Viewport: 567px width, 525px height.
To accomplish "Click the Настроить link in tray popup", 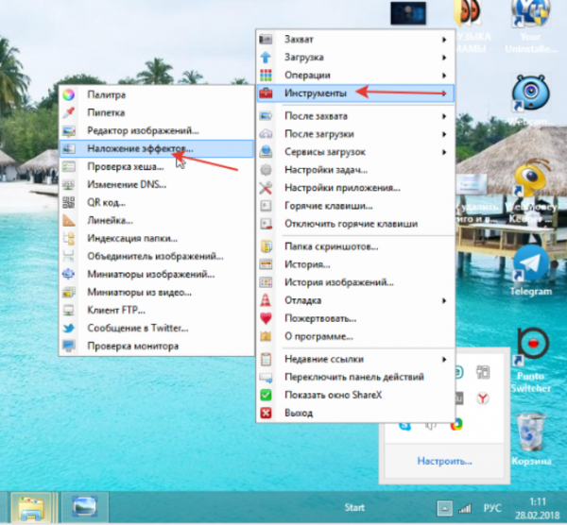I will (444, 461).
